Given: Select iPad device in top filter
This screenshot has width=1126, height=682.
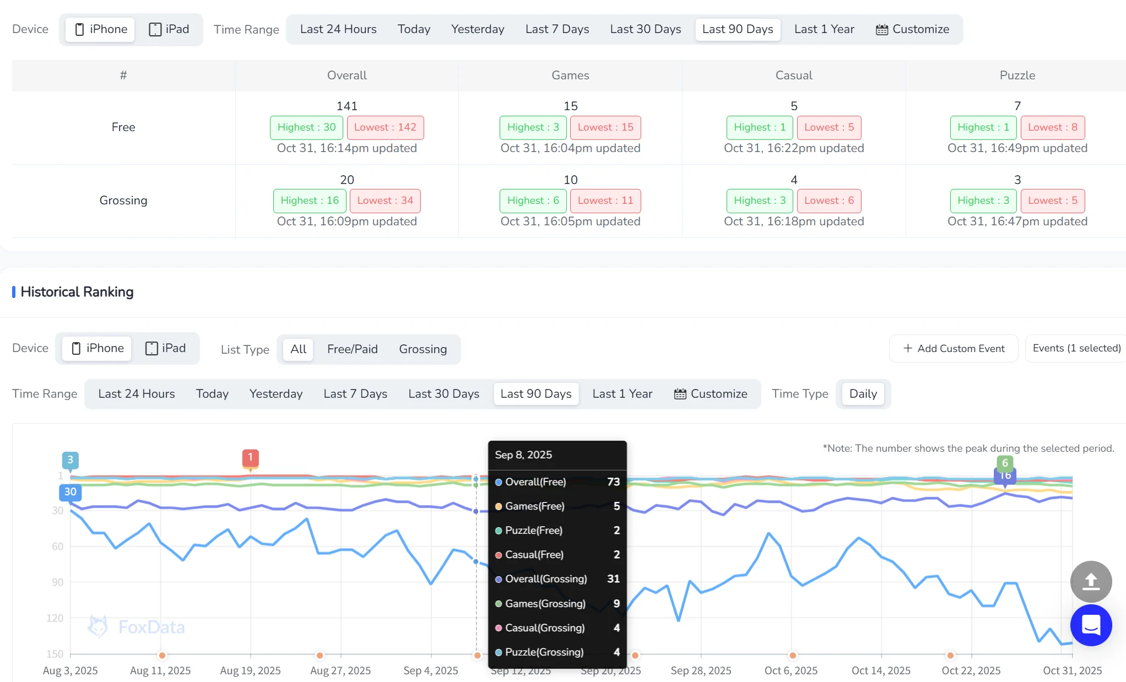Looking at the screenshot, I should point(169,29).
